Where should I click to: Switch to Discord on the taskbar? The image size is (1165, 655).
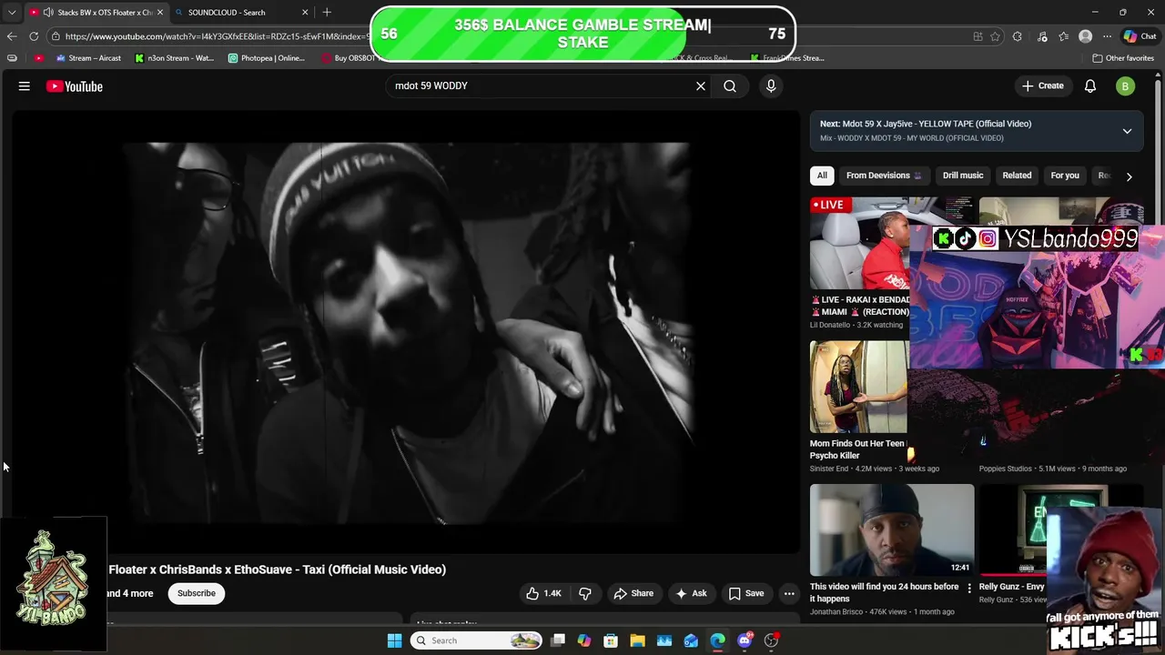[x=745, y=640]
